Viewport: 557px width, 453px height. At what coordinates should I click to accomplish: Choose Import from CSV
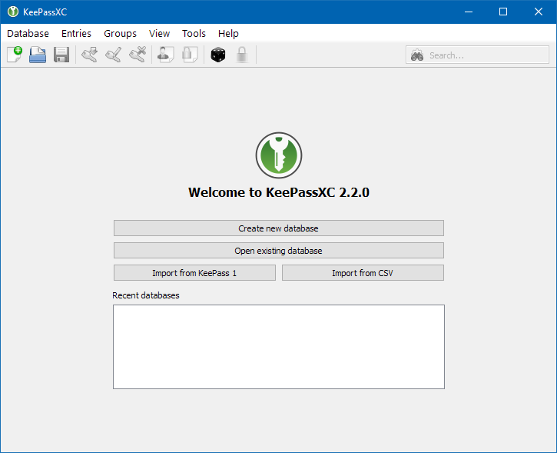363,273
